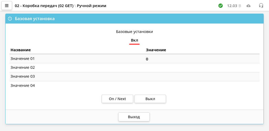
Task: Select the Значение 03 row
Action: pyautogui.click(x=134, y=77)
